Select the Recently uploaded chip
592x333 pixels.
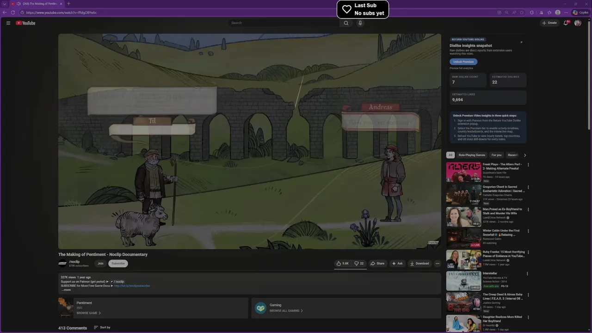coord(512,155)
